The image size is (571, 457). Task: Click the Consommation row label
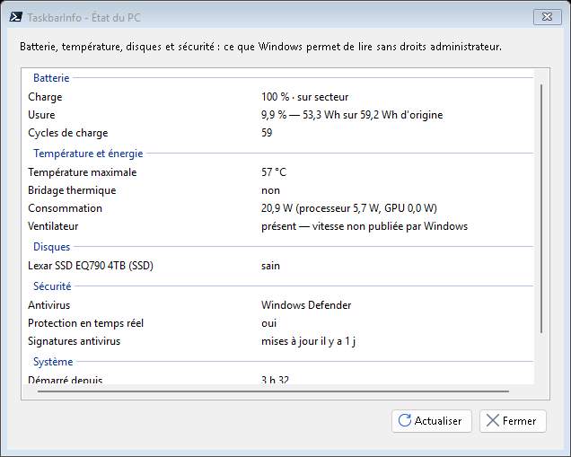pyautogui.click(x=66, y=208)
